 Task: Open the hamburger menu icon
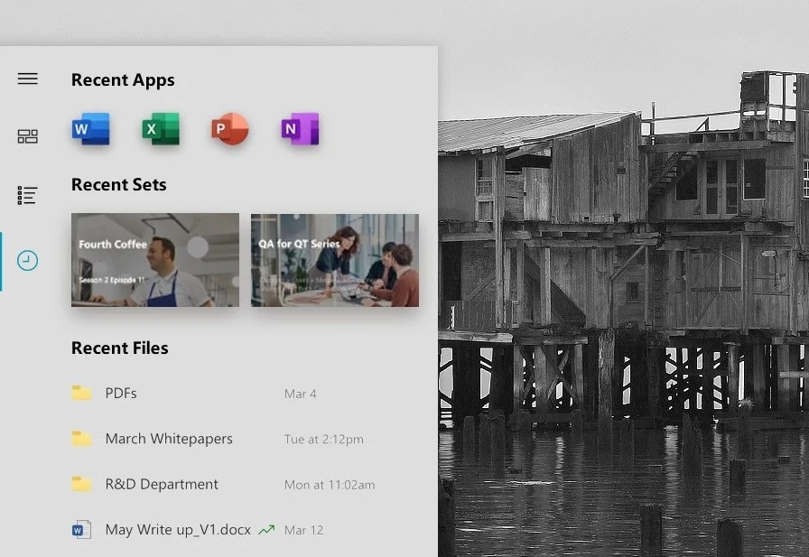coord(27,79)
